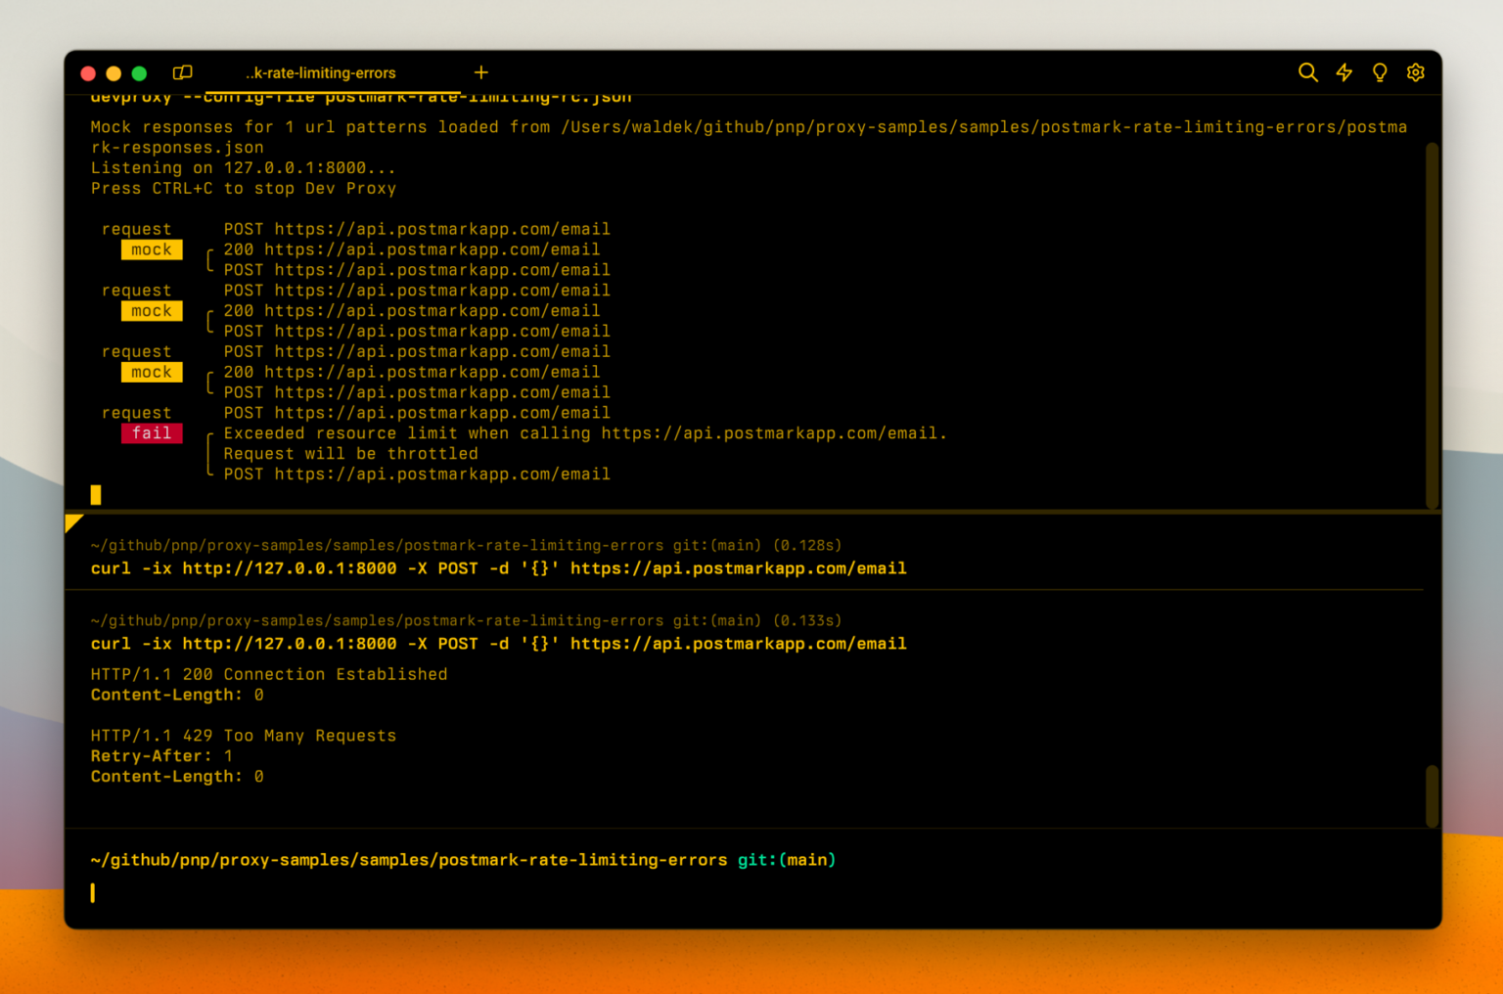Screen dimensions: 1503x994
Task: Open search using the magnifier icon
Action: point(1308,72)
